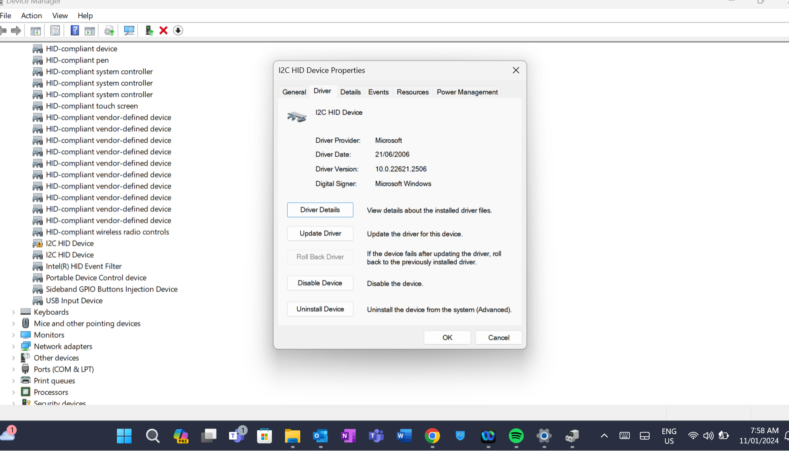Select HID-compliant touch screen in the list
The width and height of the screenshot is (789, 451).
(x=91, y=106)
